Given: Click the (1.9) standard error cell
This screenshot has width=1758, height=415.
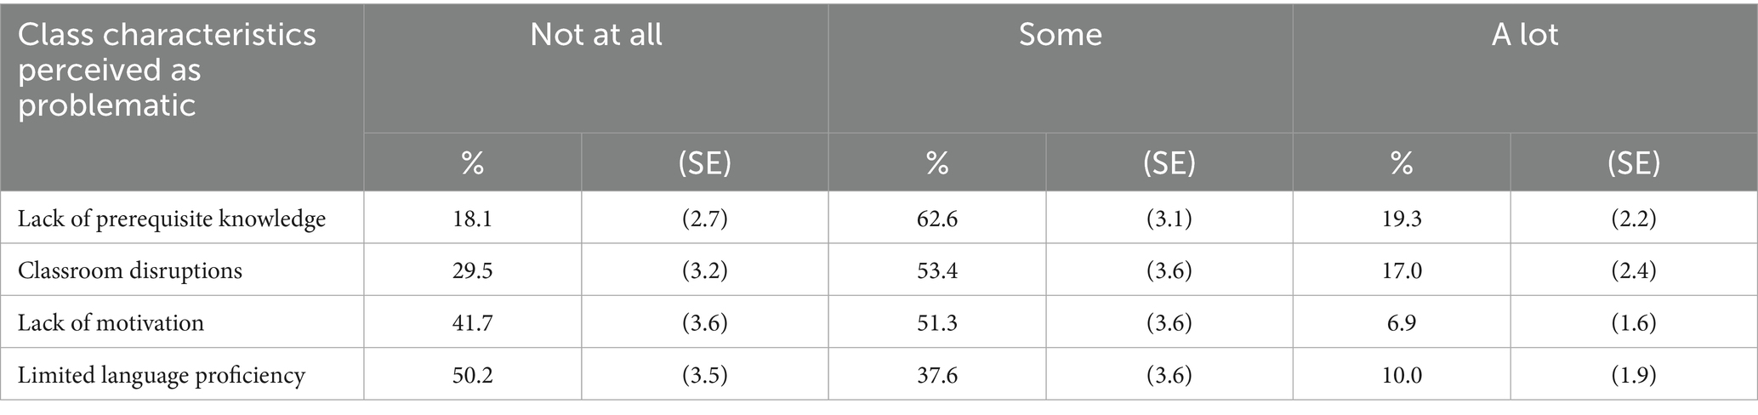Looking at the screenshot, I should pyautogui.click(x=1633, y=375).
